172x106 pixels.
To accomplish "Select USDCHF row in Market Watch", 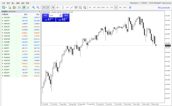I will pyautogui.click(x=21, y=27).
